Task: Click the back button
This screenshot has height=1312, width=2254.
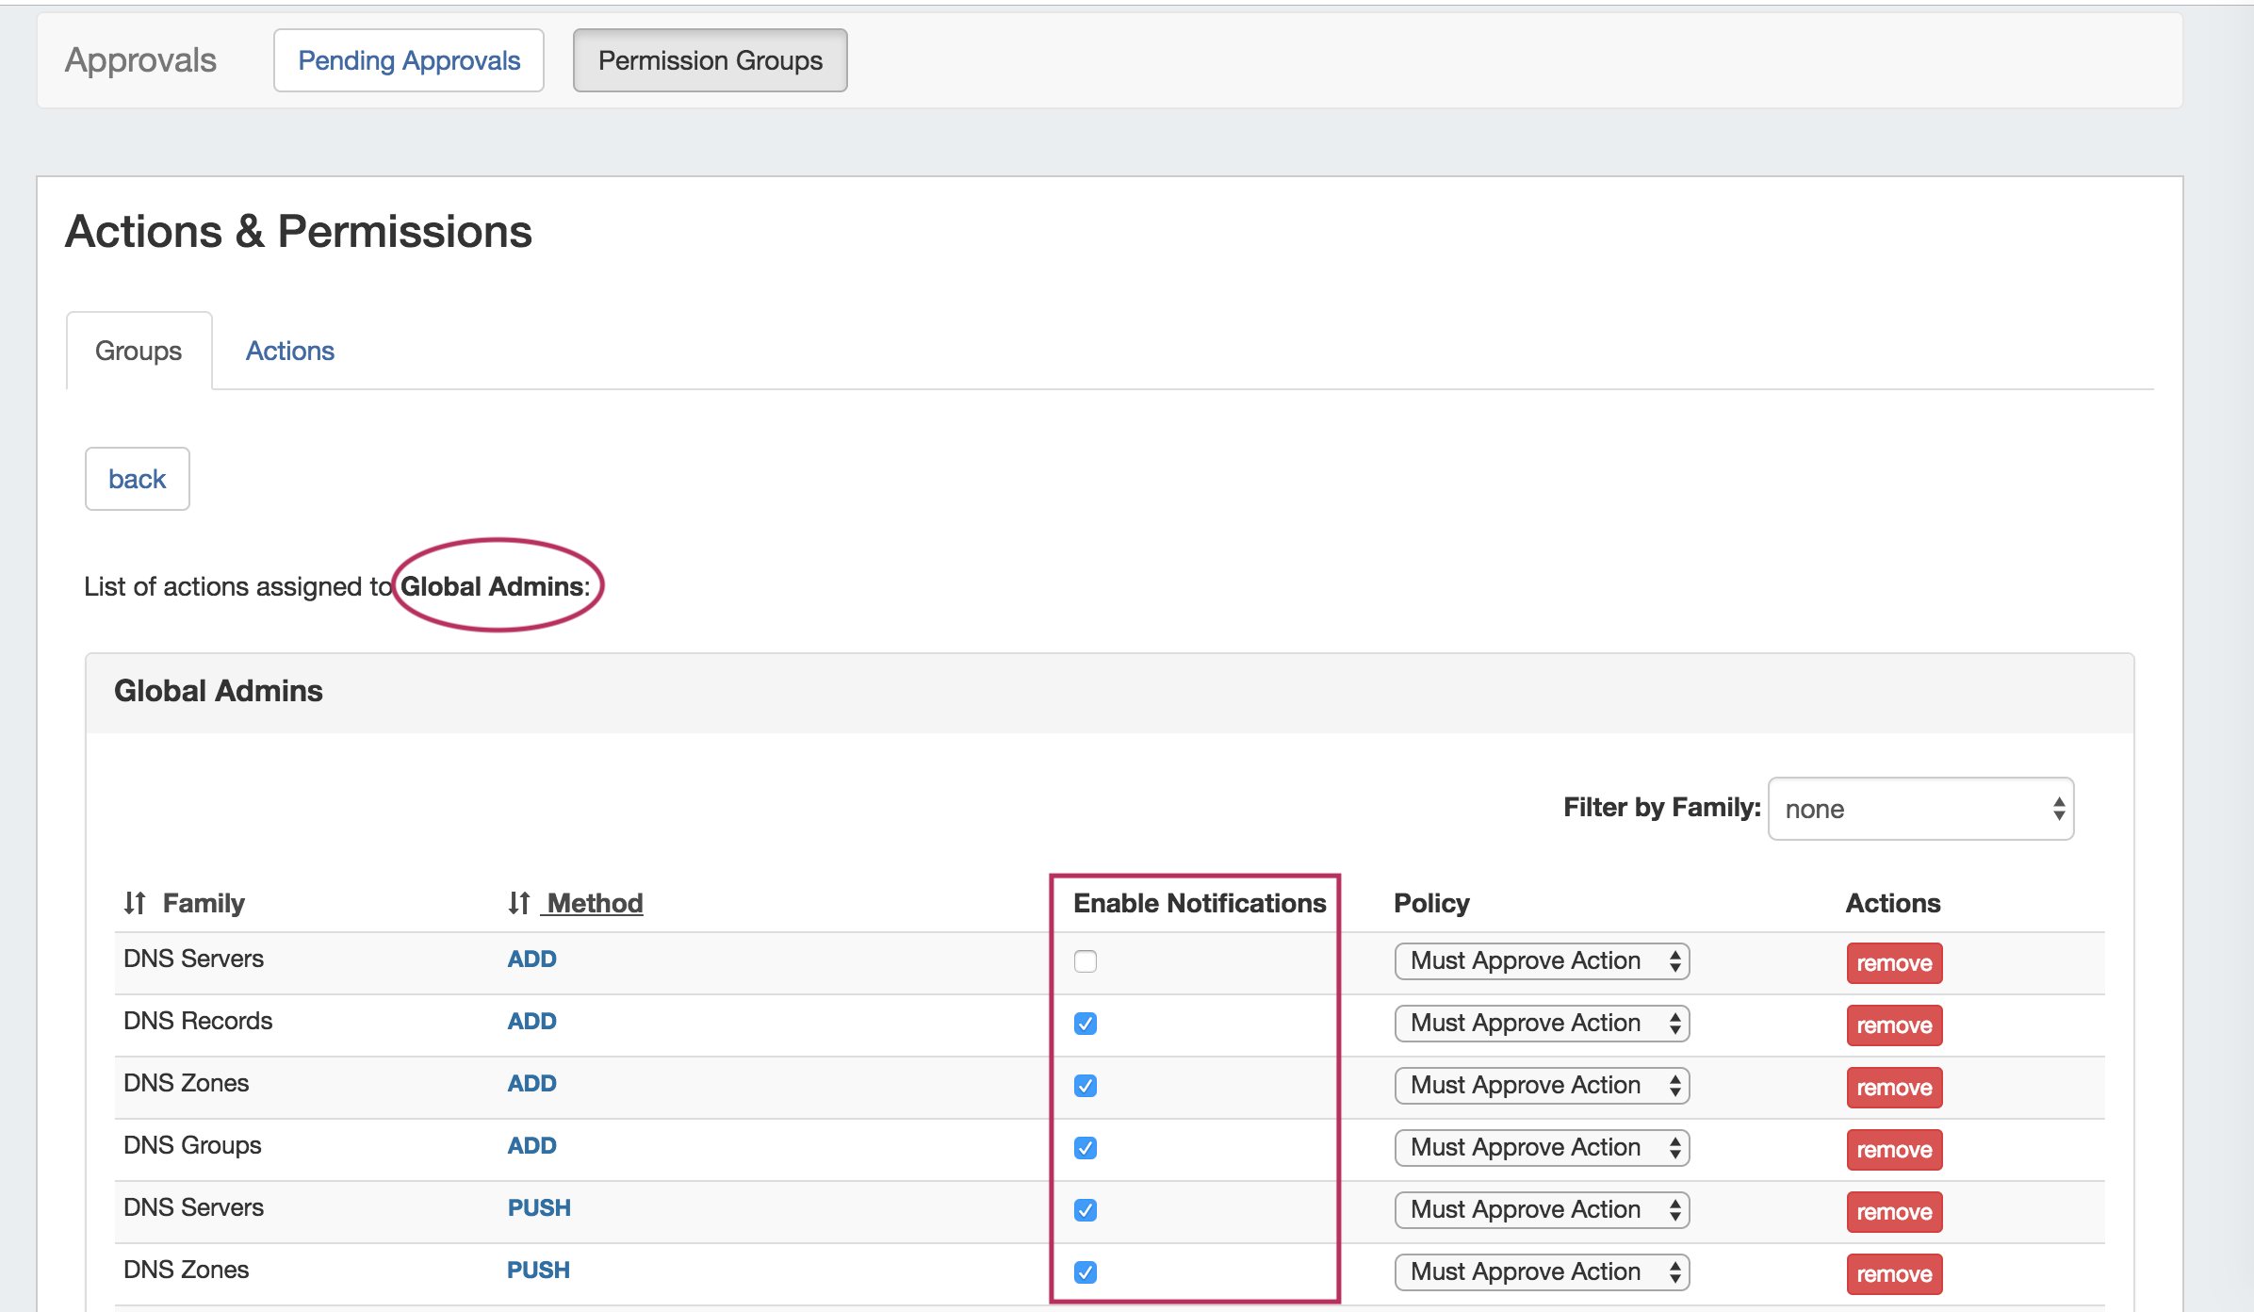Action: point(137,479)
